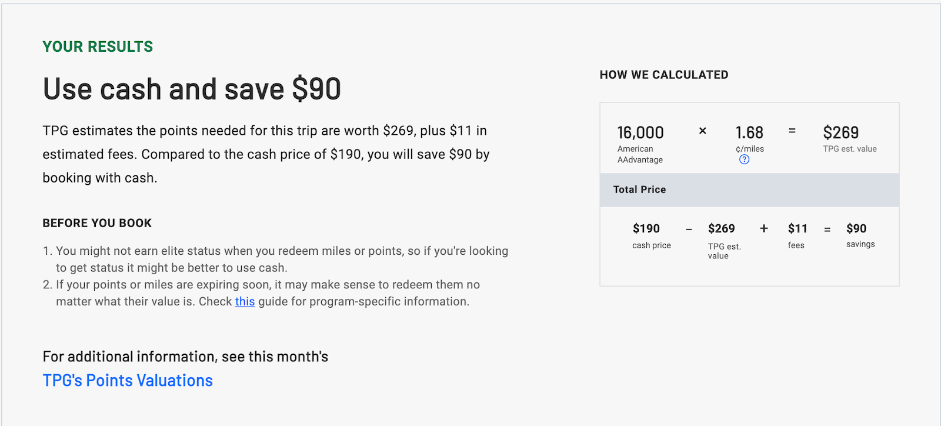Viewport: 941px width, 426px height.
Task: Click the equals sign before $90 savings
Action: 827,229
